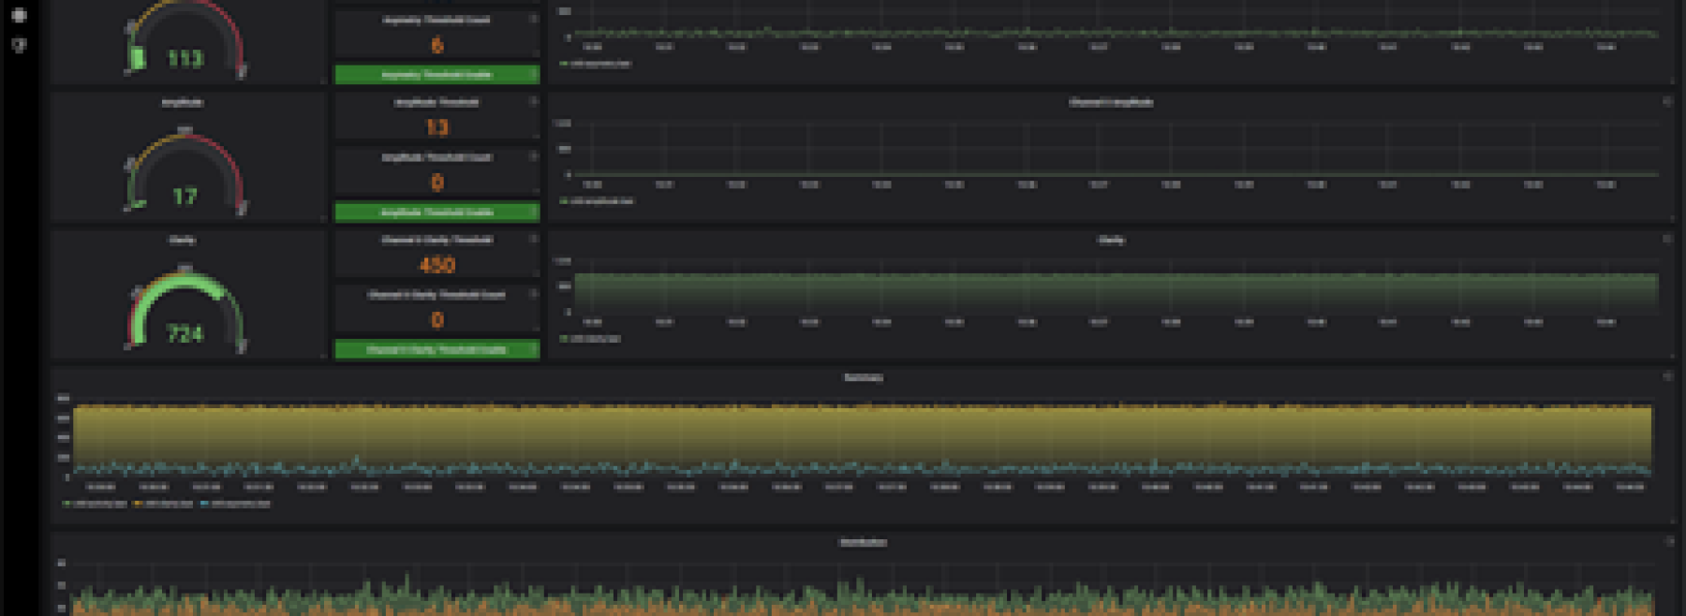The width and height of the screenshot is (1686, 616).
Task: Open the Amplitude Threshold panel title menu
Action: (x=436, y=102)
